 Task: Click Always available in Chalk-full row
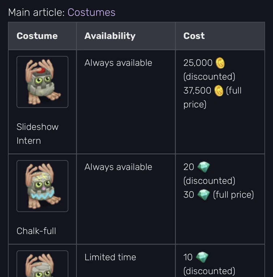(118, 167)
